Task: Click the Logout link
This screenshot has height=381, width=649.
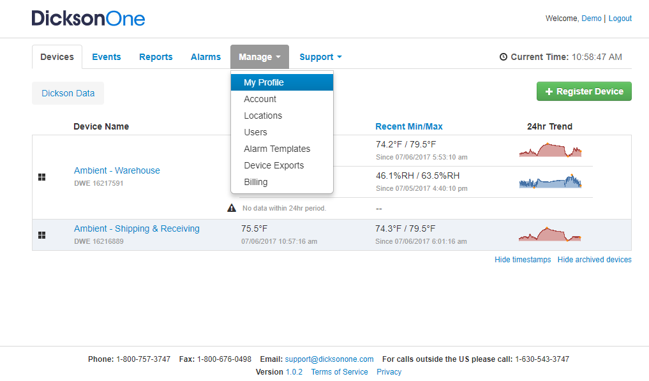Action: [620, 19]
